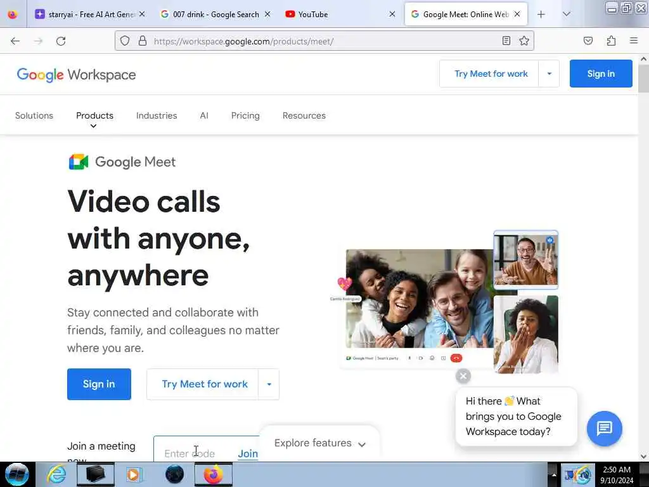Open the Windows Start button
The height and width of the screenshot is (487, 649).
pyautogui.click(x=16, y=474)
